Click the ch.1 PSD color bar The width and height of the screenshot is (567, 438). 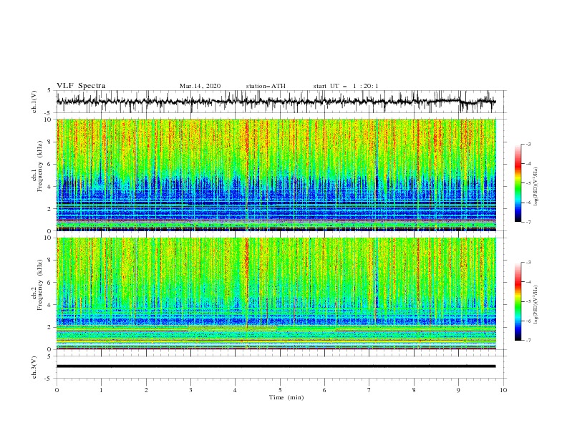(518, 182)
